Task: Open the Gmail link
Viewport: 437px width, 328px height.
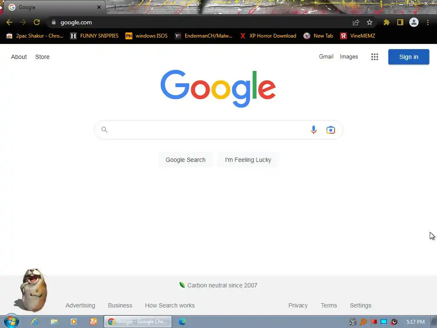Action: 326,57
